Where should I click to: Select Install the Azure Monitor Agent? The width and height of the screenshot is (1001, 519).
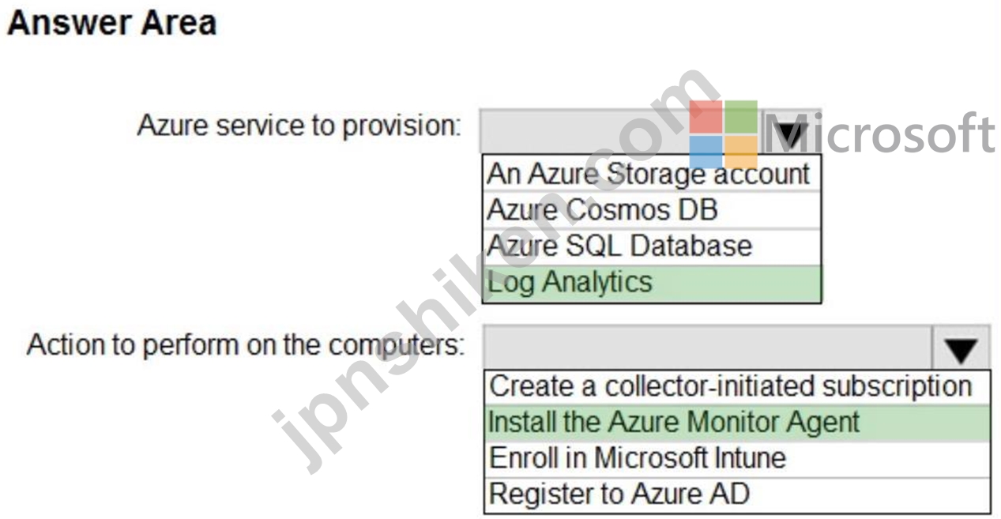point(736,422)
